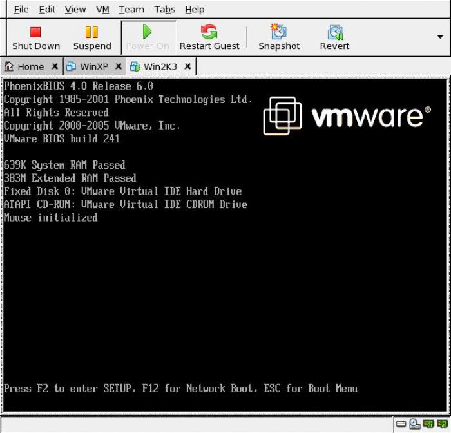Viewport: 451px width, 433px height.
Task: Click the Home tab house icon
Action: [x=9, y=66]
